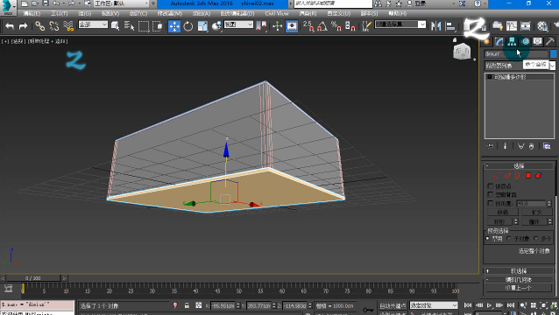Switch to the Motion panel tab
This screenshot has width=559, height=315.
tap(525, 42)
